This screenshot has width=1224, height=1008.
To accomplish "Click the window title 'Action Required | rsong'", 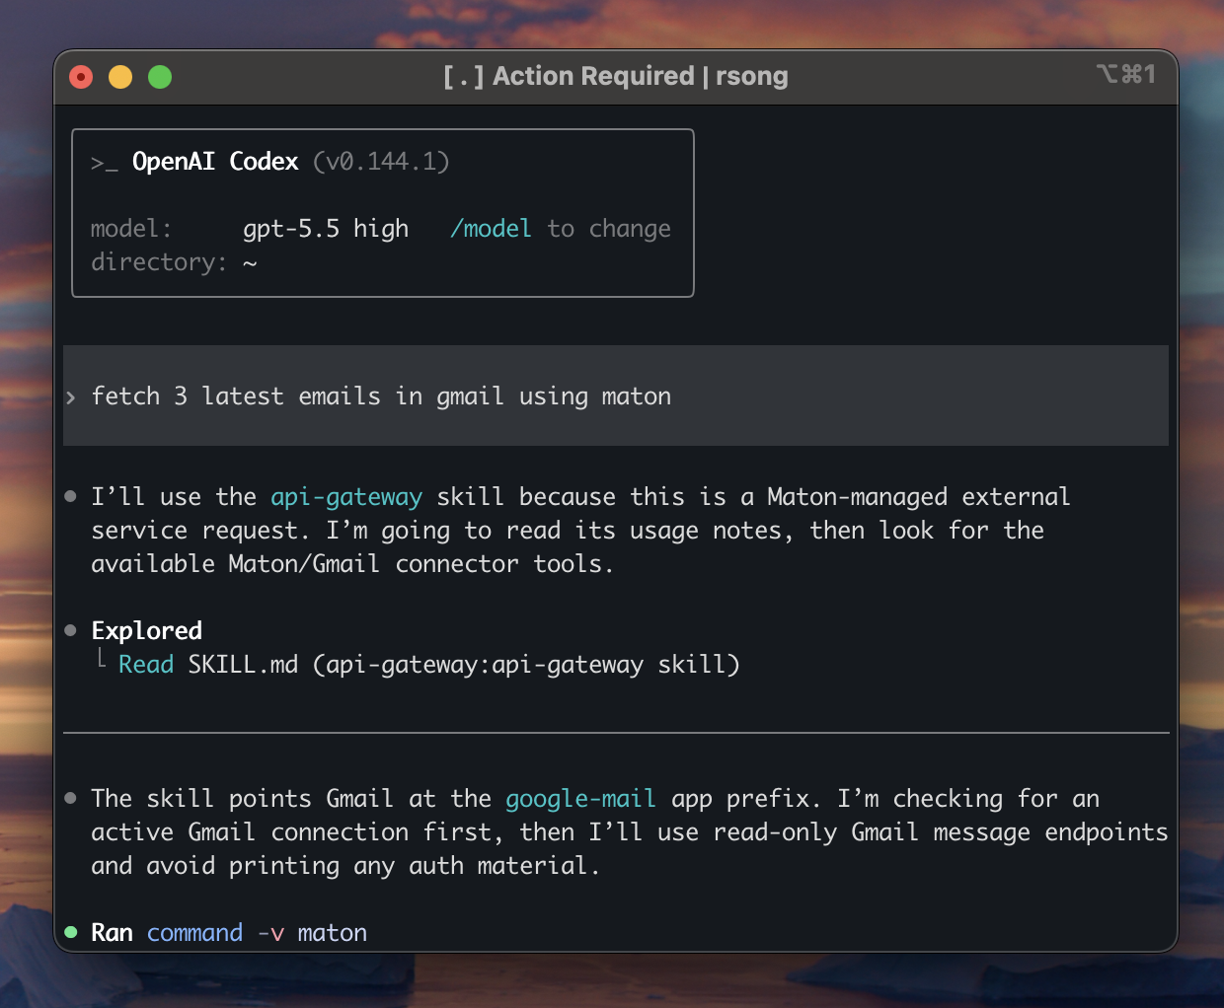I will click(641, 76).
